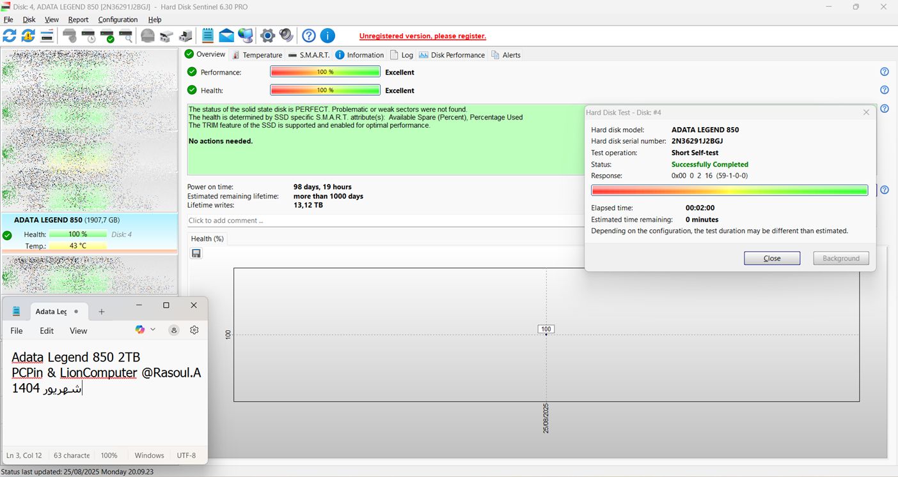Open the View menu in Hard Disk Sentinel
The image size is (898, 477).
52,20
